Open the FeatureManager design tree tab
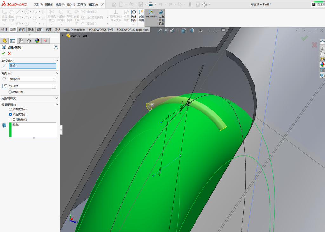325x232 pixels. tap(4, 41)
